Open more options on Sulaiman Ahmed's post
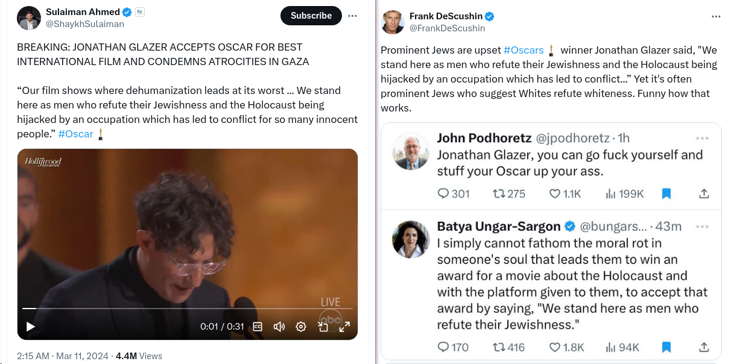 [353, 16]
